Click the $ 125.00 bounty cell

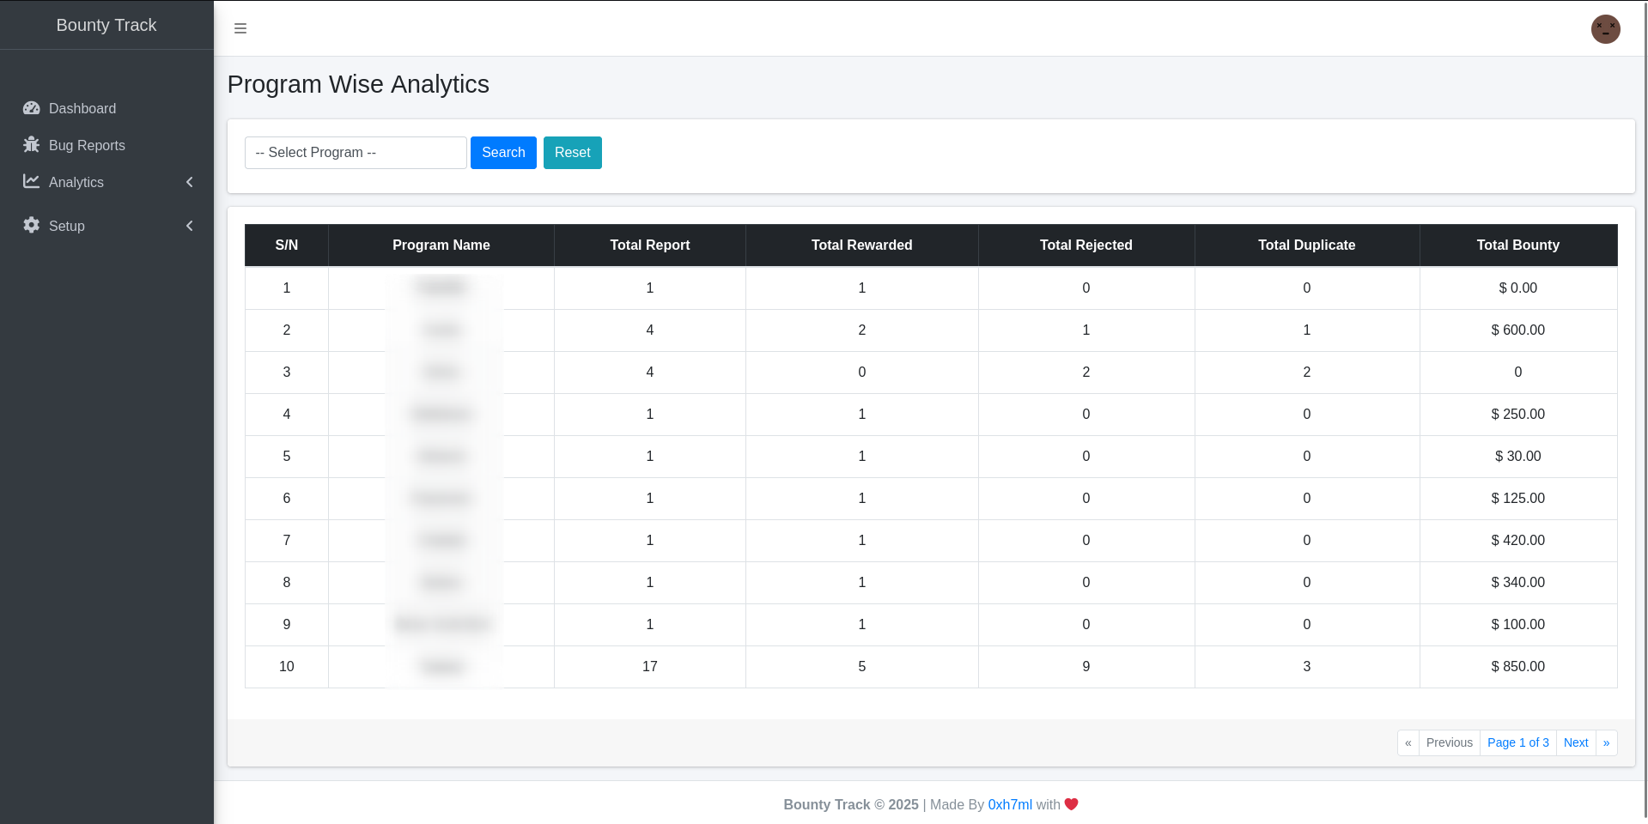pos(1518,499)
